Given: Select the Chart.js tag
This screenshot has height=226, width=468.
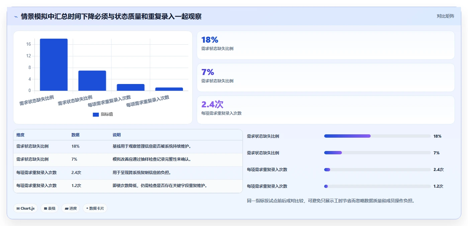Looking at the screenshot, I should click(x=25, y=208).
